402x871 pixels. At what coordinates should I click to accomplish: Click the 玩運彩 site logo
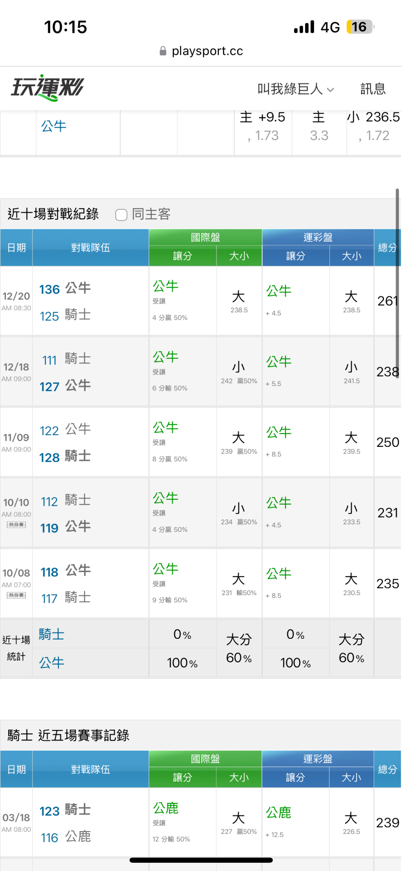click(48, 88)
